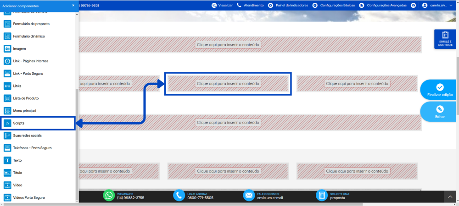Open the mail envelope icon in top bar
The image size is (459, 206).
coord(414,5)
